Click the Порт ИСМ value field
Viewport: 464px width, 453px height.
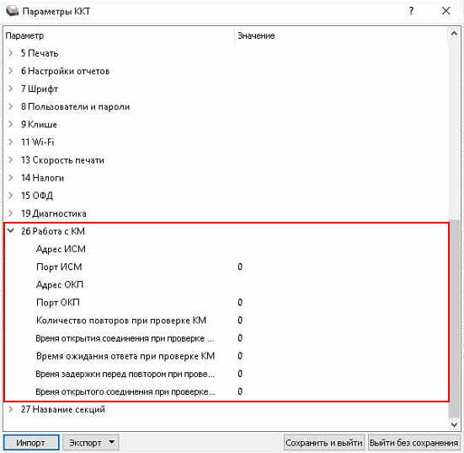[x=341, y=267]
